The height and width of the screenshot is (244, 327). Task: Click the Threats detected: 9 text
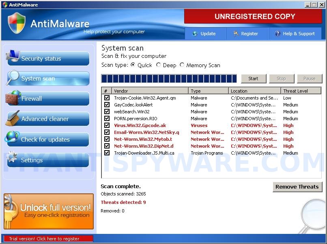tap(123, 202)
